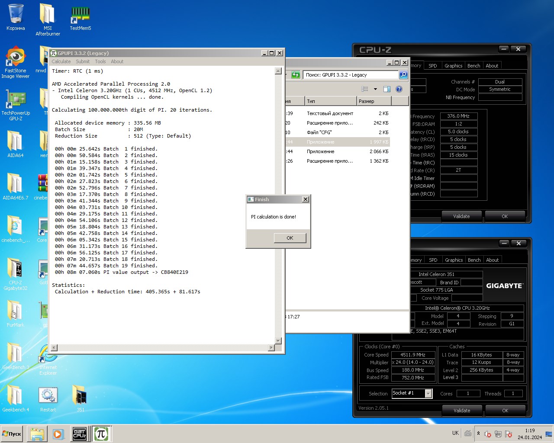Click the GPUPI vertical scrollbar up arrow
554x443 pixels.
tap(278, 71)
